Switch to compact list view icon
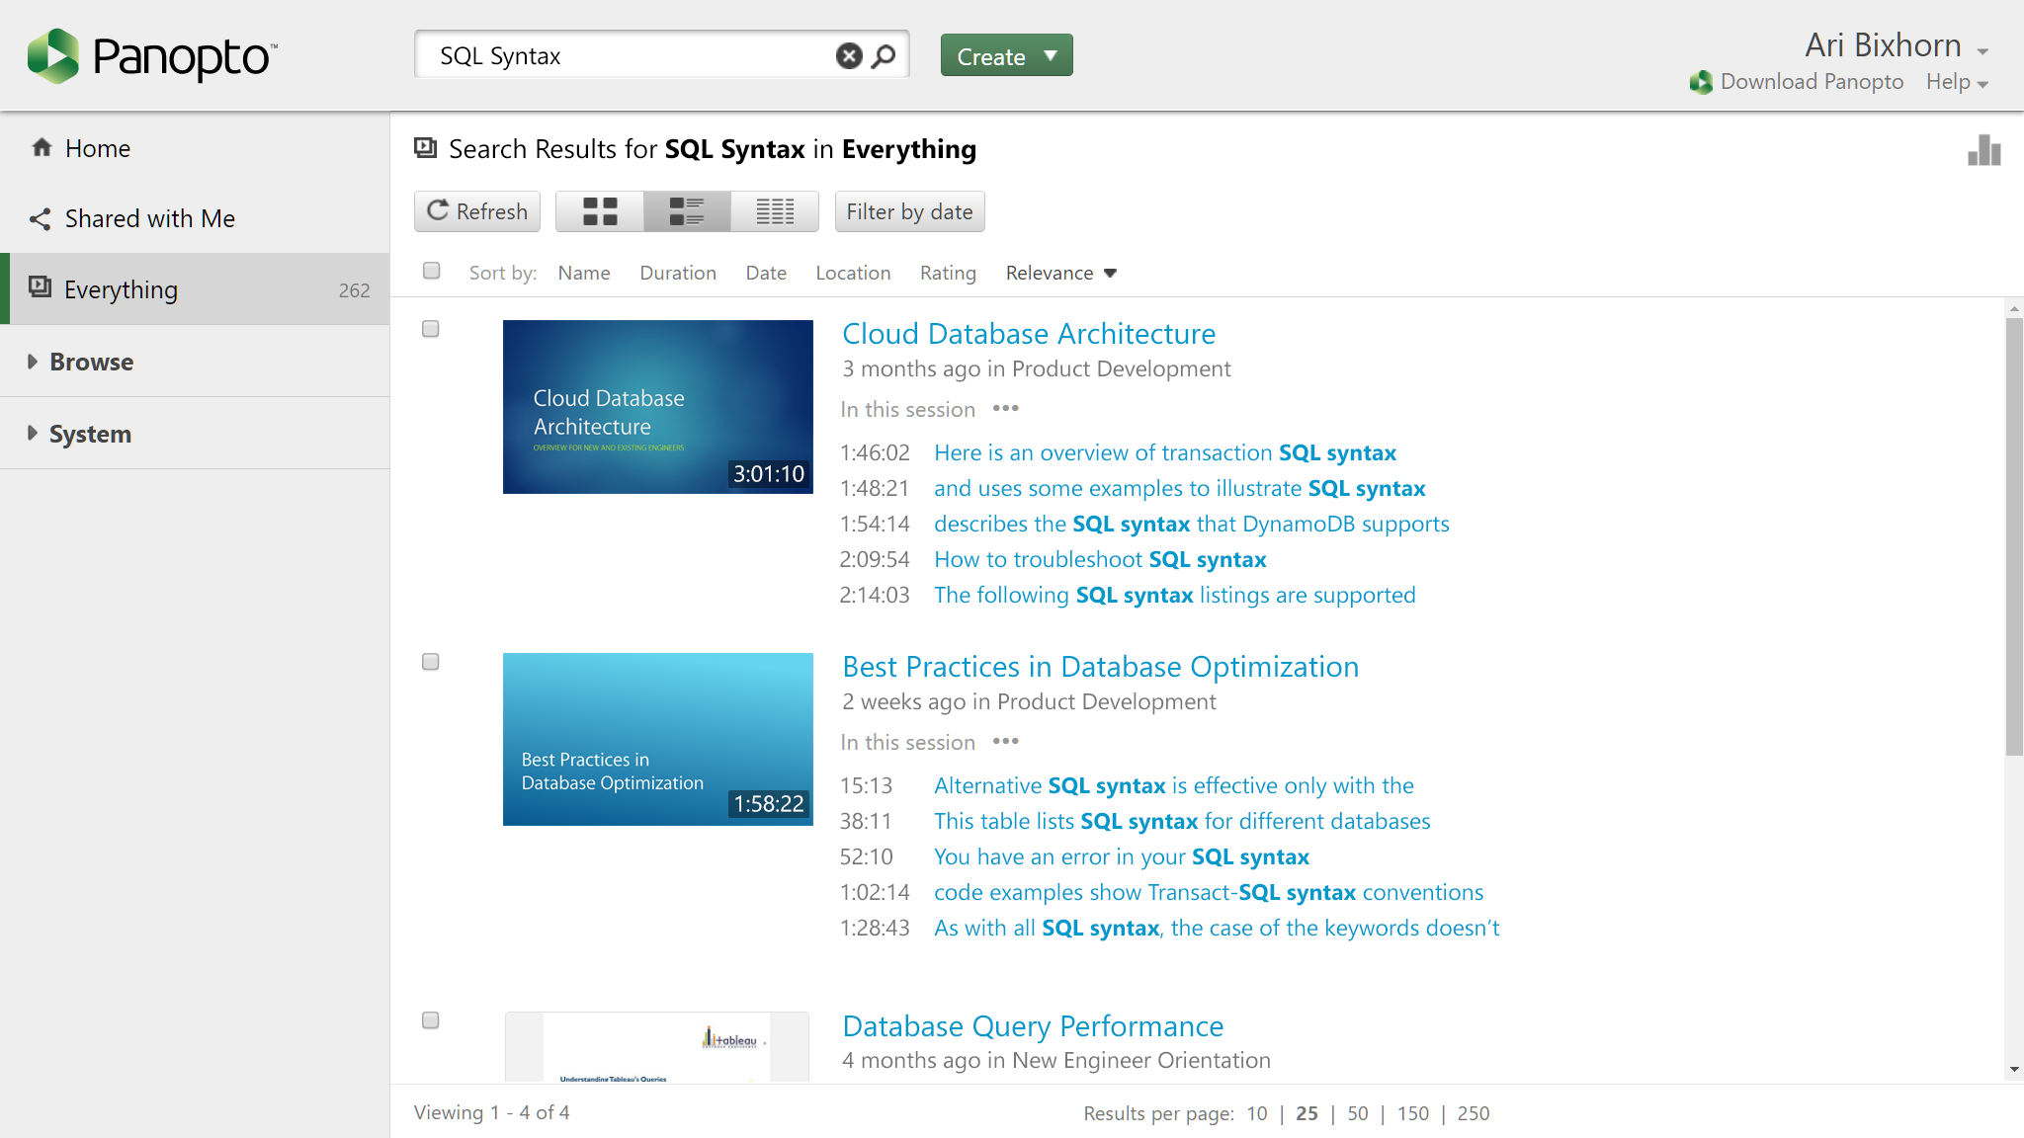 pyautogui.click(x=775, y=211)
